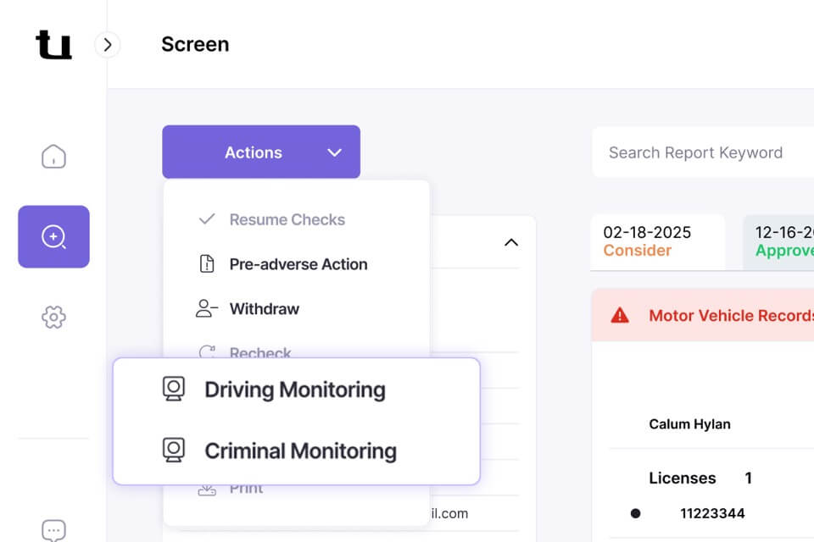
Task: Select Criminal Monitoring option
Action: [300, 451]
